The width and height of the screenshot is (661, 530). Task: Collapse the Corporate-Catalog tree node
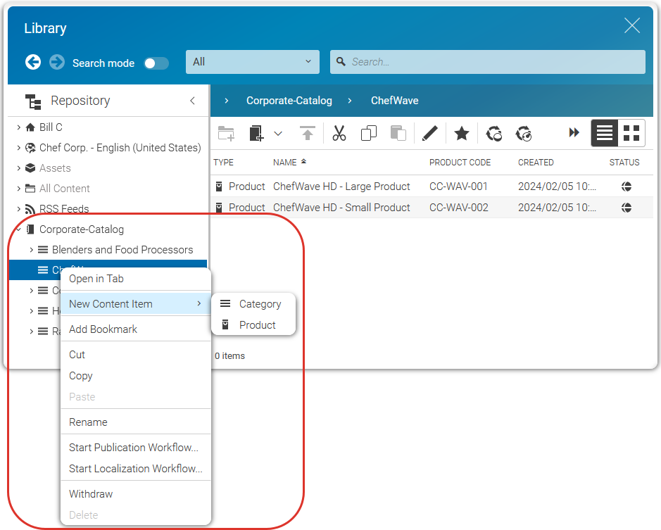(x=19, y=229)
